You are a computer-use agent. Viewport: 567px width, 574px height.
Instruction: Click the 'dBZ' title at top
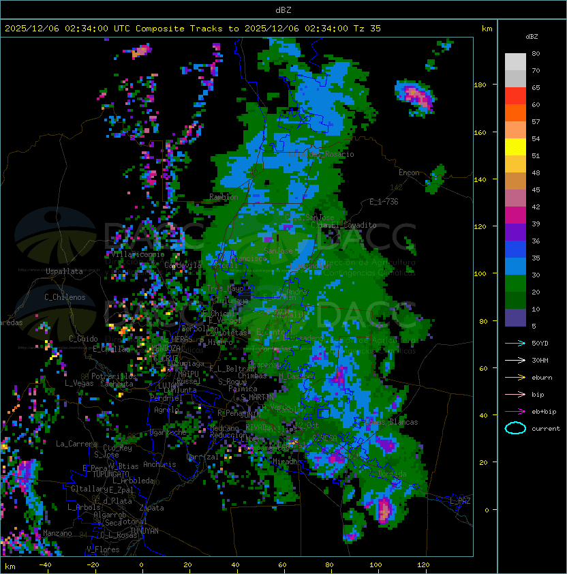283,10
